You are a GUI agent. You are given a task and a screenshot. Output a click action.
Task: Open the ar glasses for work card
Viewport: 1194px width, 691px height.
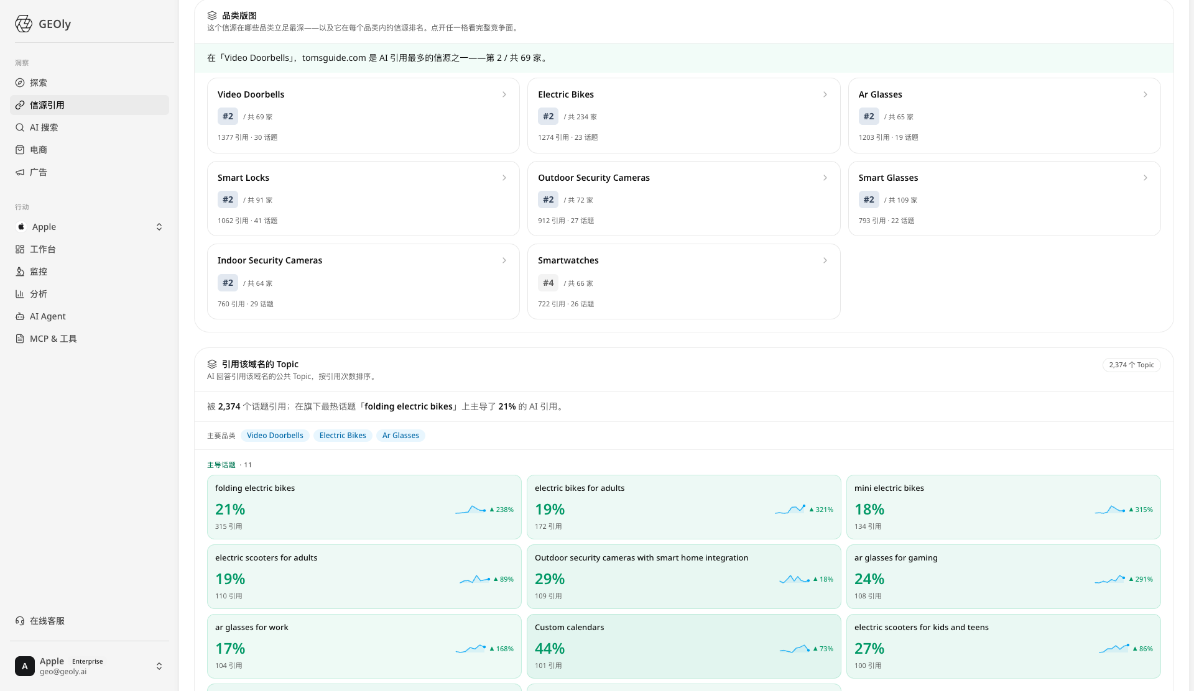click(x=364, y=646)
